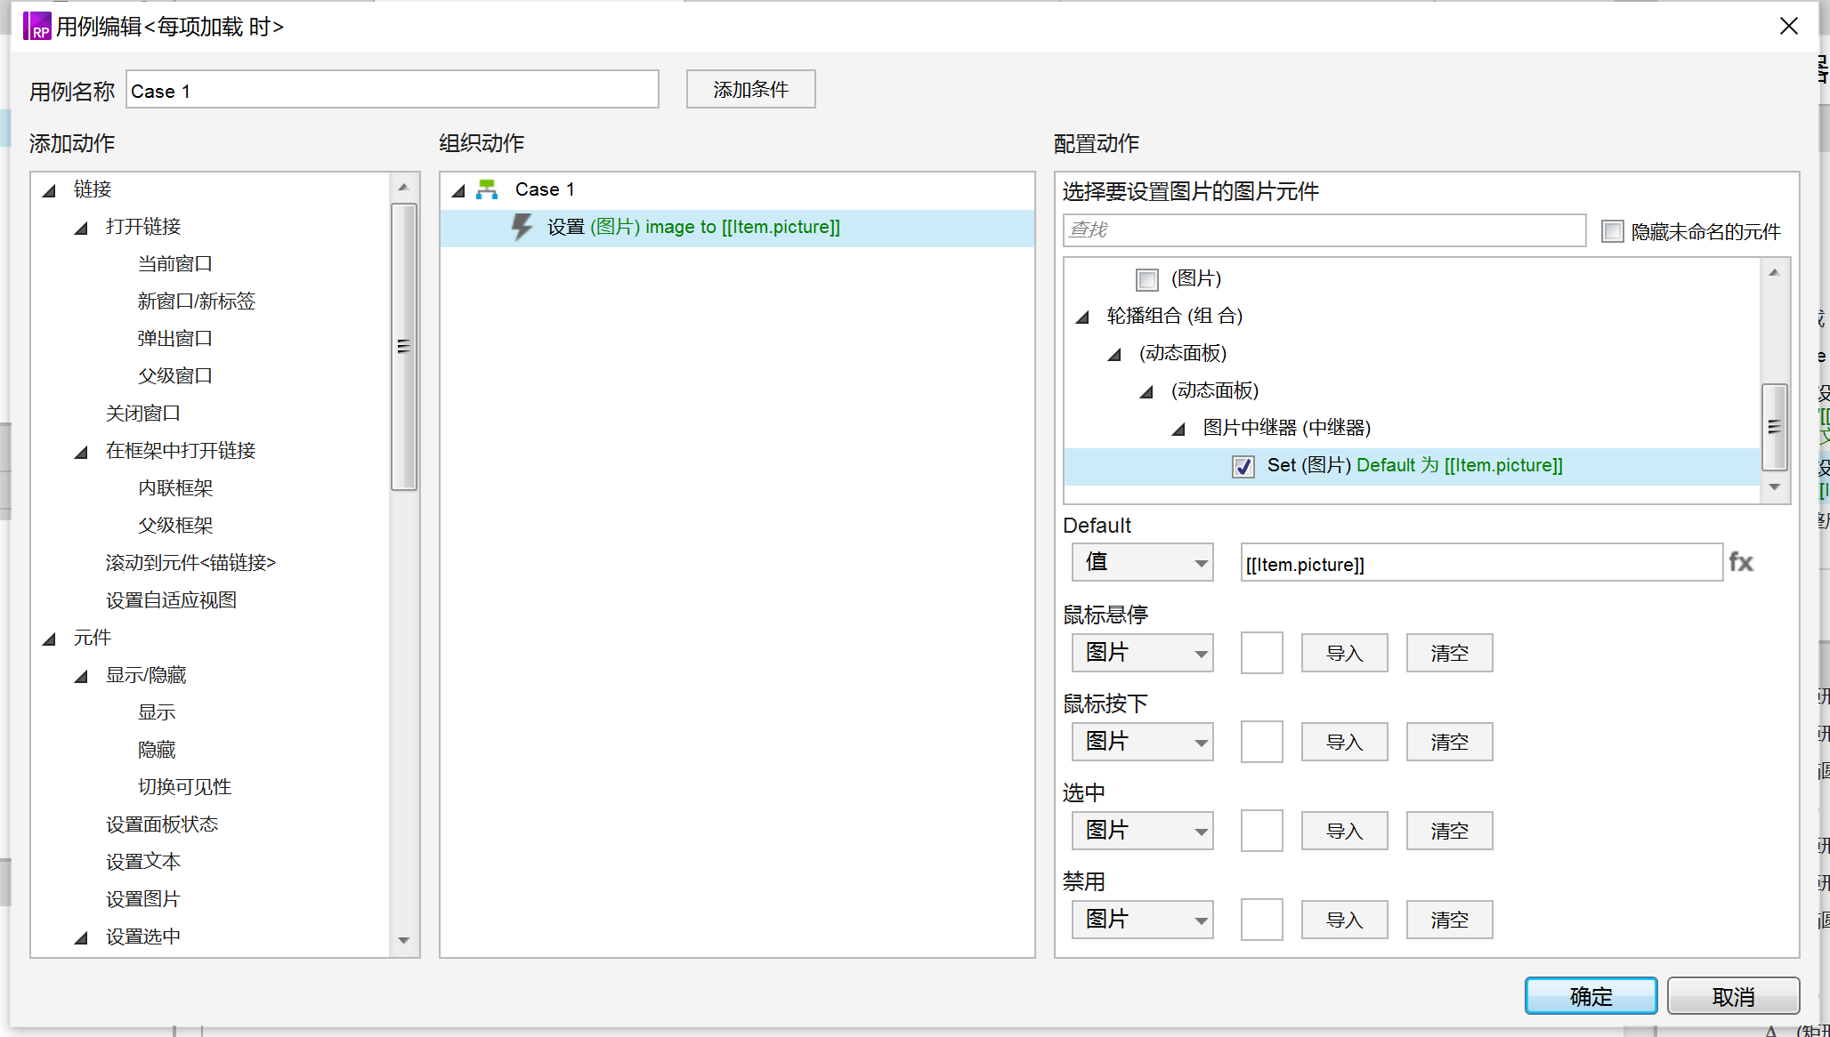The width and height of the screenshot is (1830, 1037).
Task: Confirm with the 确定 button
Action: click(1590, 996)
